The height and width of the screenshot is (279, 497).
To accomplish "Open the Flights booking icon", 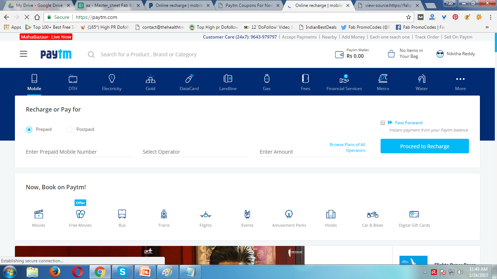I will coord(206,214).
